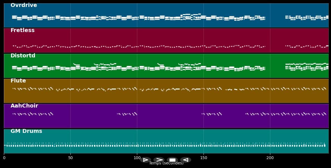Click the Distortd track name
This screenshot has width=331, height=168.
click(23, 56)
